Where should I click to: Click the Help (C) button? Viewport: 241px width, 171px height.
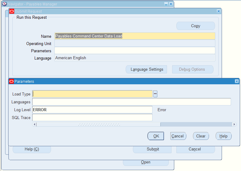click(x=32, y=149)
